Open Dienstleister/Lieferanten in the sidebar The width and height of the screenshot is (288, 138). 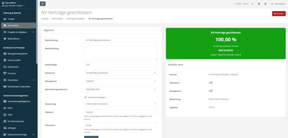[x=18, y=87]
